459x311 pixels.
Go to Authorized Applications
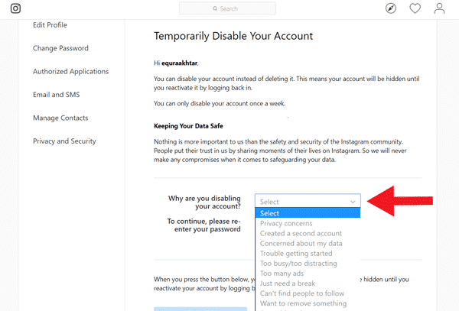[71, 71]
